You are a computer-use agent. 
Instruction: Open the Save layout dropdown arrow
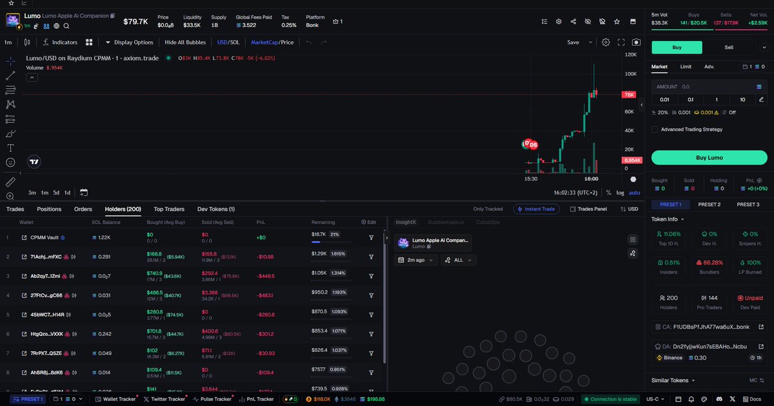click(590, 42)
